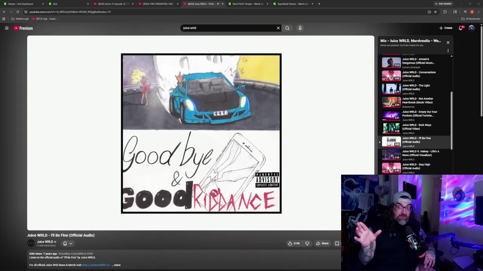Select 'Not Another Heartbreak (Music Video)' entry

click(415, 102)
